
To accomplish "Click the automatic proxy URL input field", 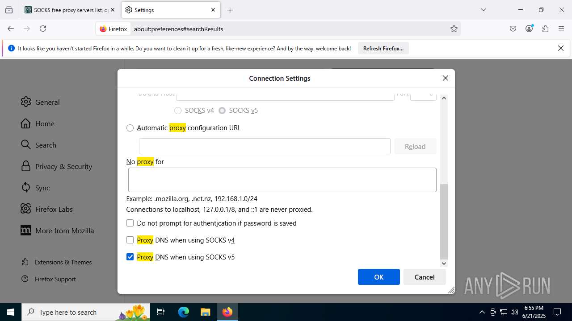I will pos(265,146).
